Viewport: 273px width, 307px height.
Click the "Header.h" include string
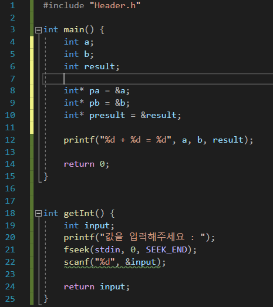click(x=115, y=5)
